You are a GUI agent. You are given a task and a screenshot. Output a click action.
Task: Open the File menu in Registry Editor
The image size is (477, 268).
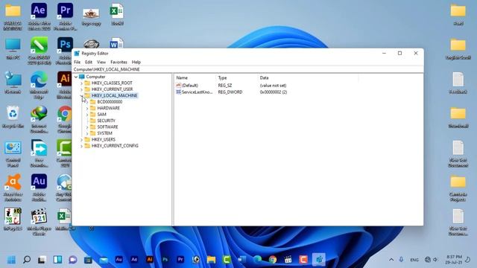click(x=78, y=62)
